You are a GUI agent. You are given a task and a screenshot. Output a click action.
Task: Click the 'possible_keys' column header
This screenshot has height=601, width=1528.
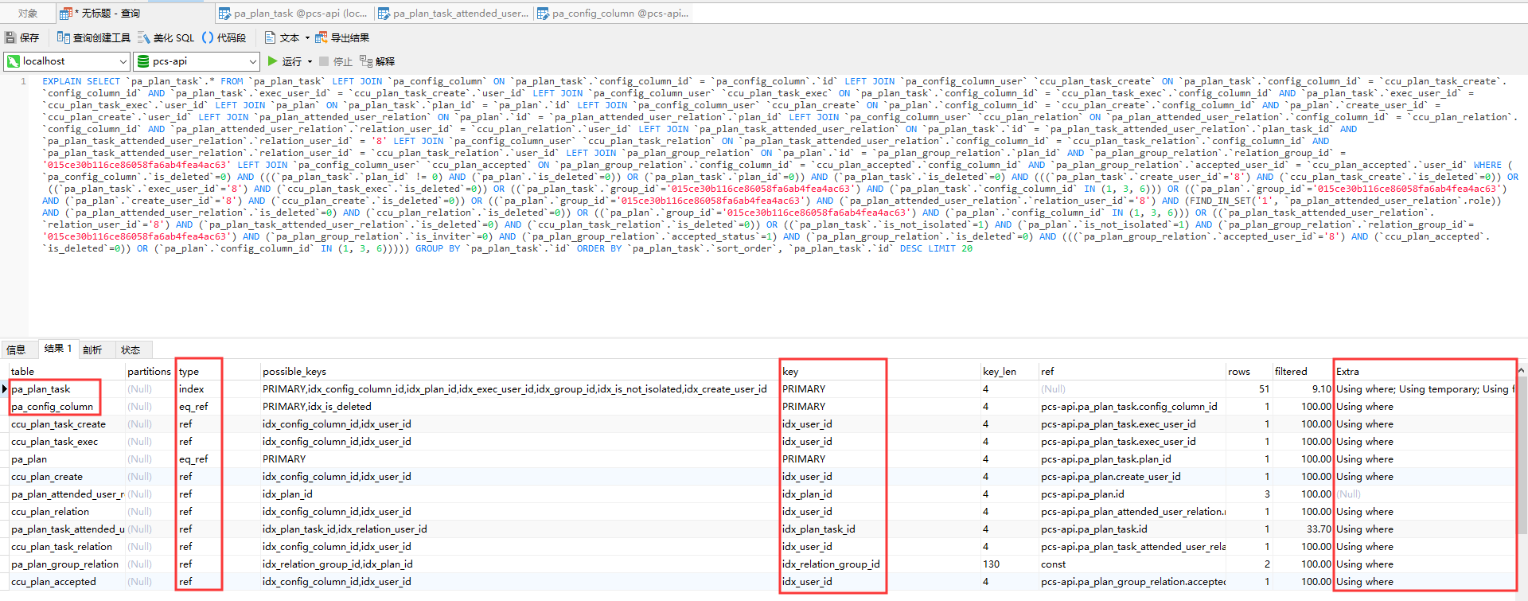pyautogui.click(x=294, y=371)
